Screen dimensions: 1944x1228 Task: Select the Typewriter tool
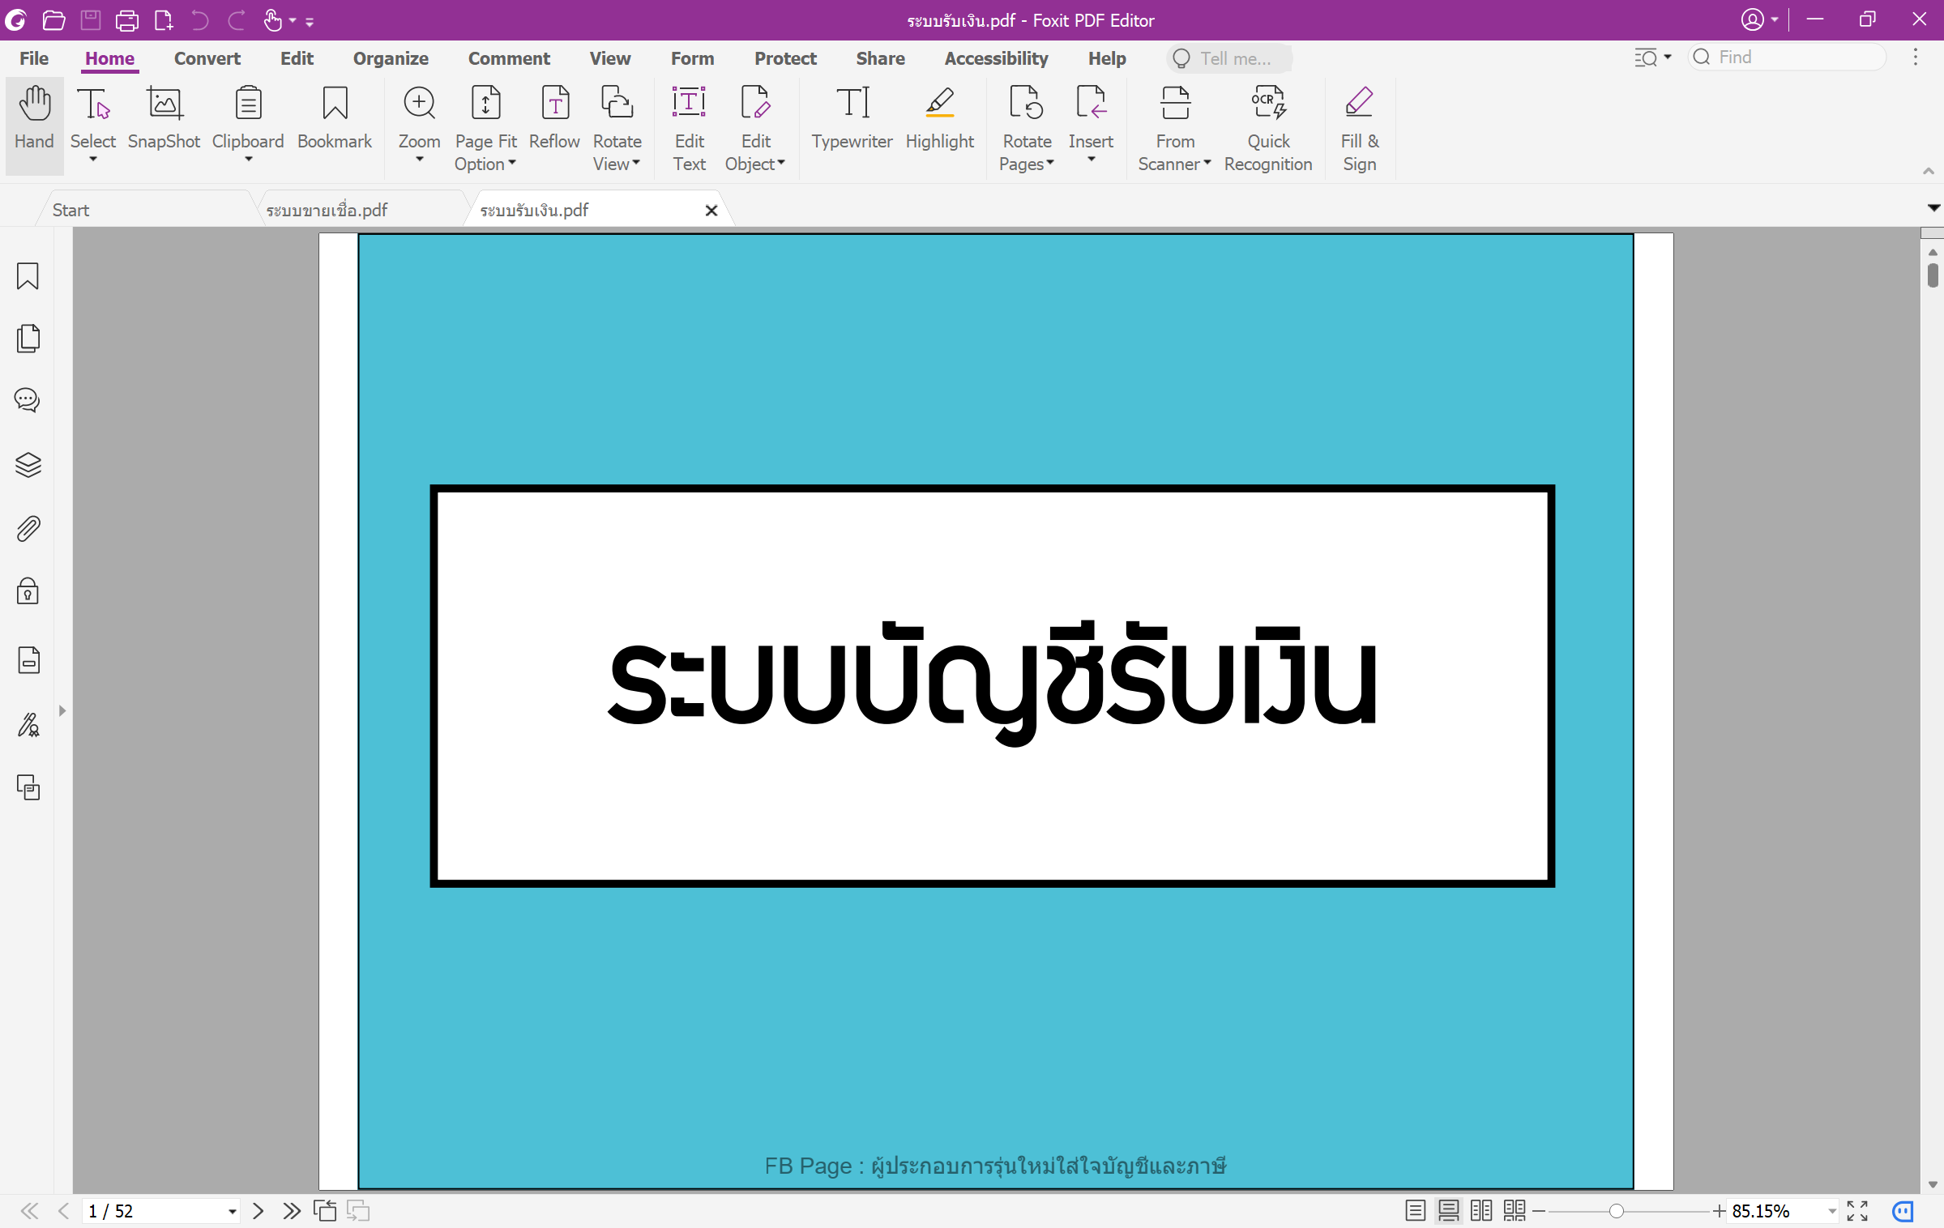pyautogui.click(x=852, y=120)
